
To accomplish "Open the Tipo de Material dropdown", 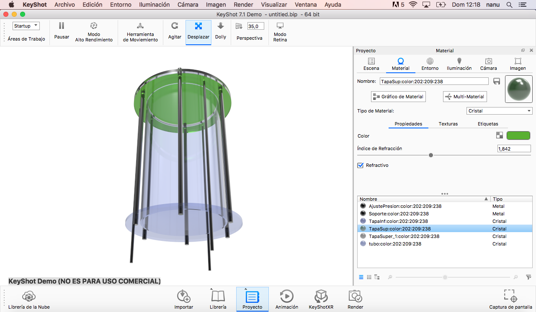I will click(499, 111).
